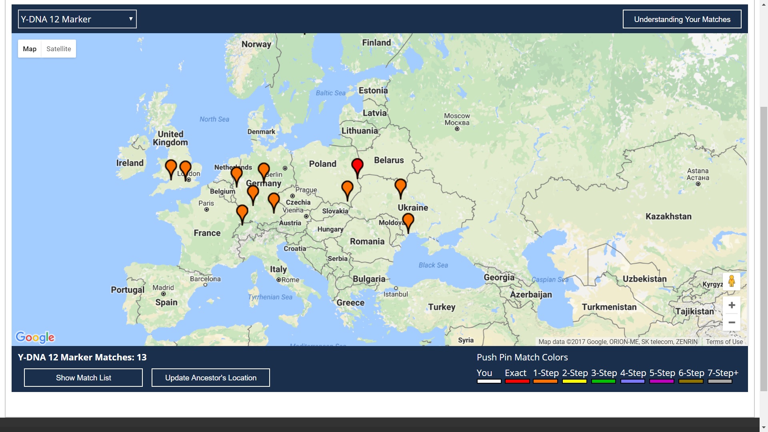768x432 pixels.
Task: Click the Turkey label on map
Action: point(442,307)
